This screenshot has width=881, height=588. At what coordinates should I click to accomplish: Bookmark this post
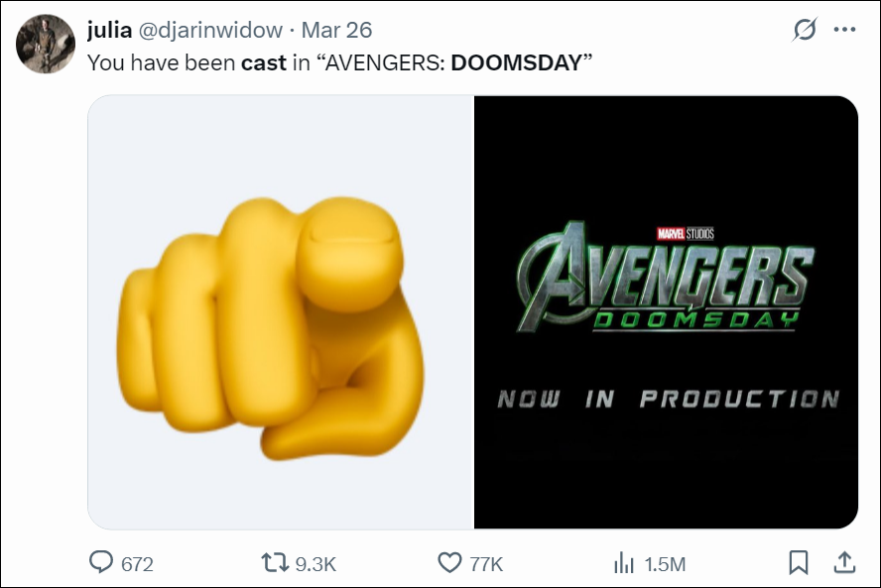click(798, 563)
